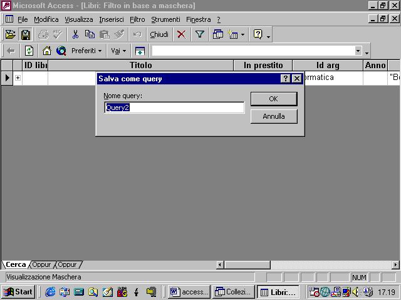This screenshot has height=300, width=401.
Task: Click the In prestito column header
Action: pos(263,65)
